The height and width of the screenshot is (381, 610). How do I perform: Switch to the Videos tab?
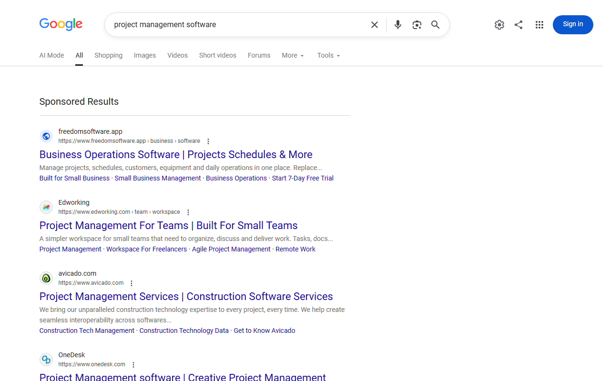click(x=177, y=55)
